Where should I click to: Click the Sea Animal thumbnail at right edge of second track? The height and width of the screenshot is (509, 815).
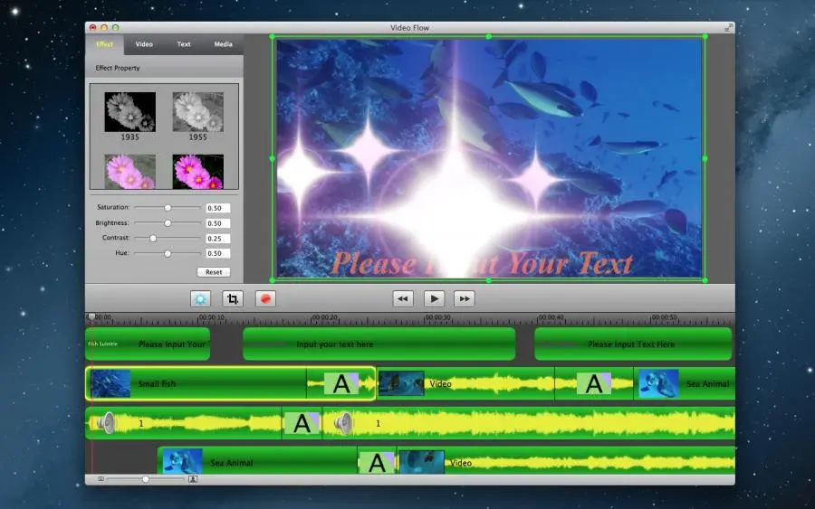[658, 383]
